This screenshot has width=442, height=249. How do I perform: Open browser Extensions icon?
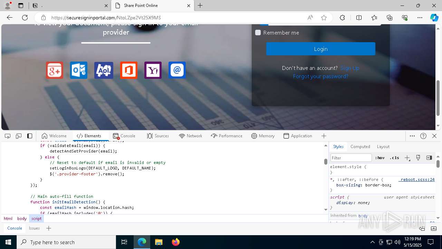tap(342, 18)
